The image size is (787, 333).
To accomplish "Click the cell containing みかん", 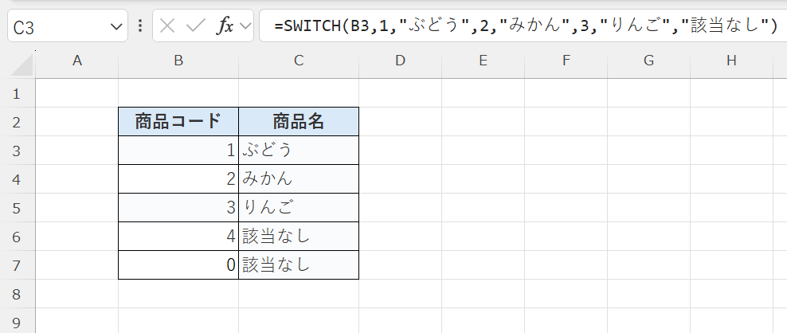I will [298, 178].
